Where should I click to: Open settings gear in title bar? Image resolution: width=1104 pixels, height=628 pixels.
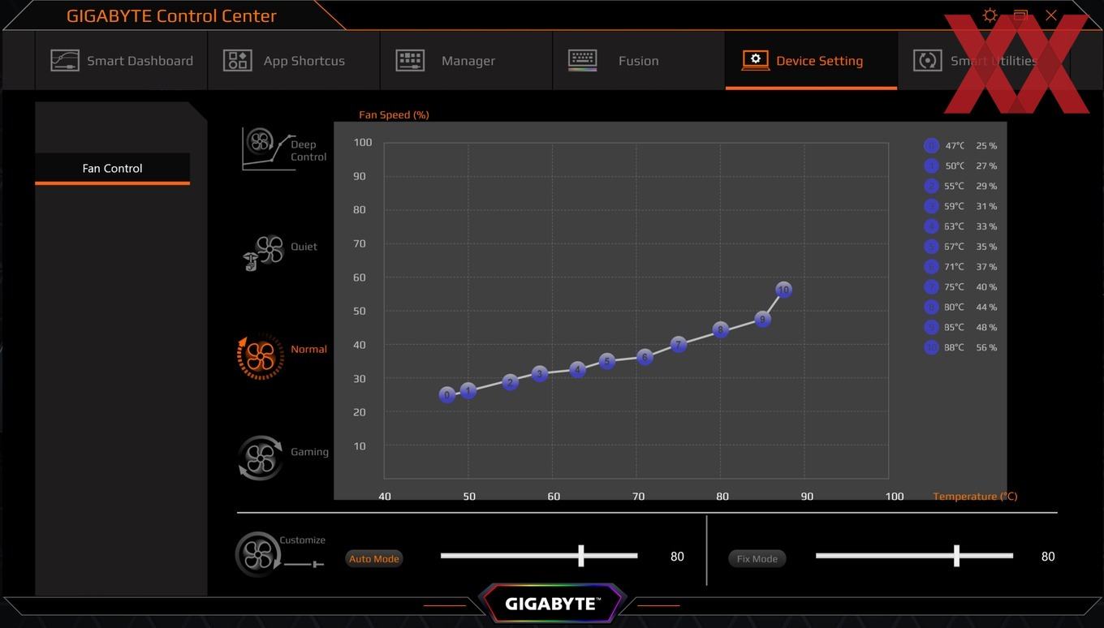tap(990, 15)
